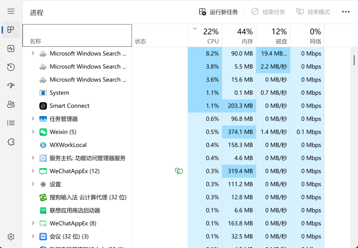Click the WXWorkLocal app icon

click(43, 145)
